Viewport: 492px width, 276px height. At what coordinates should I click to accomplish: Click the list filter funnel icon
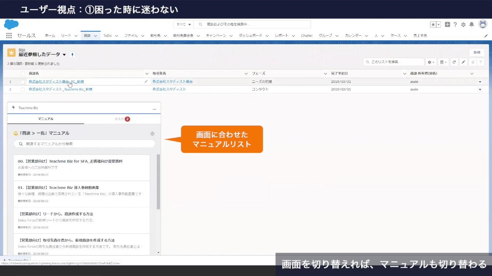[x=481, y=62]
